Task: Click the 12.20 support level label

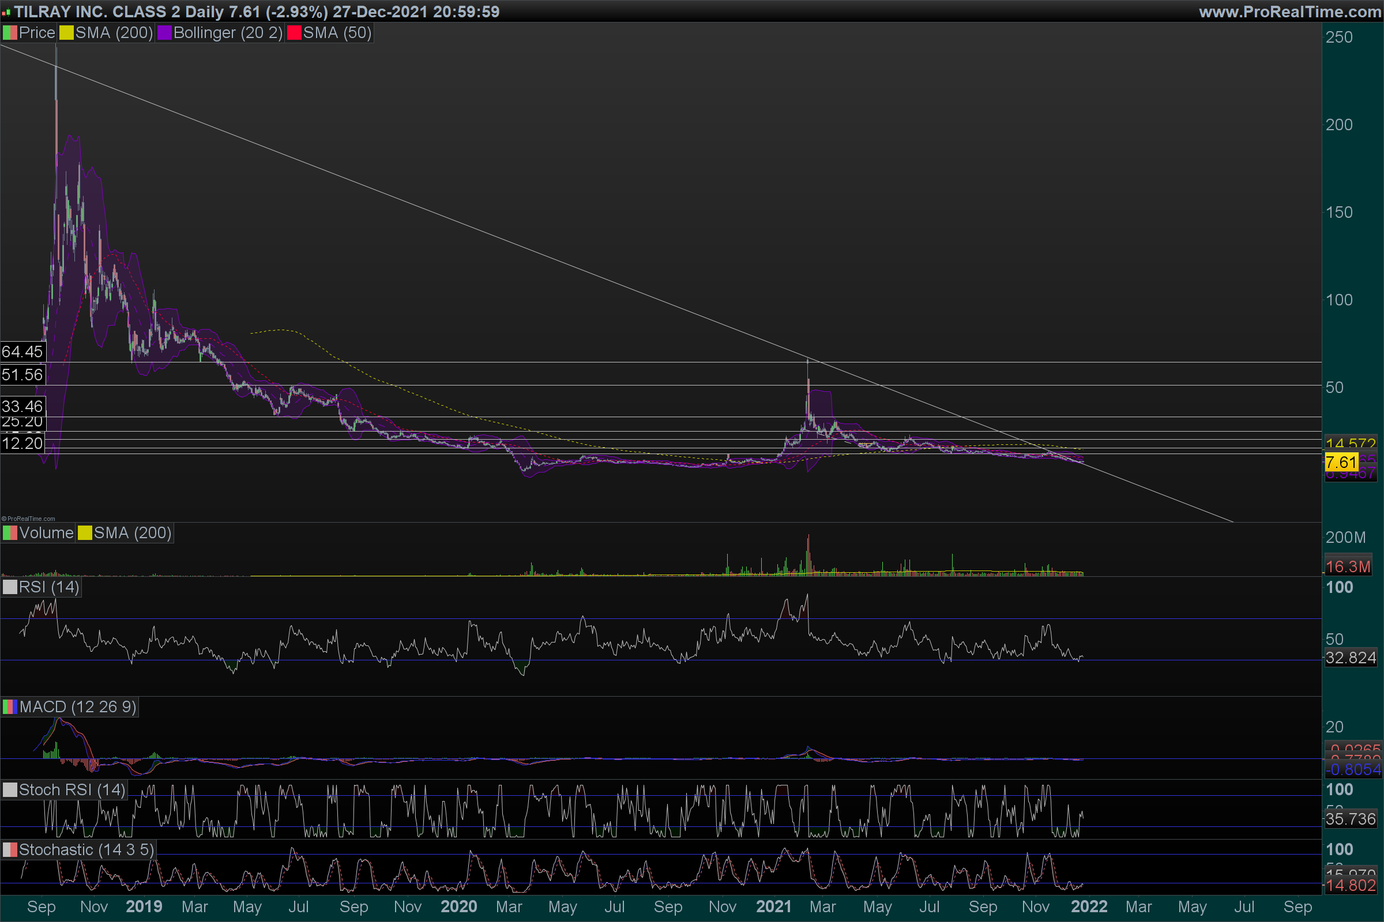Action: pyautogui.click(x=22, y=443)
